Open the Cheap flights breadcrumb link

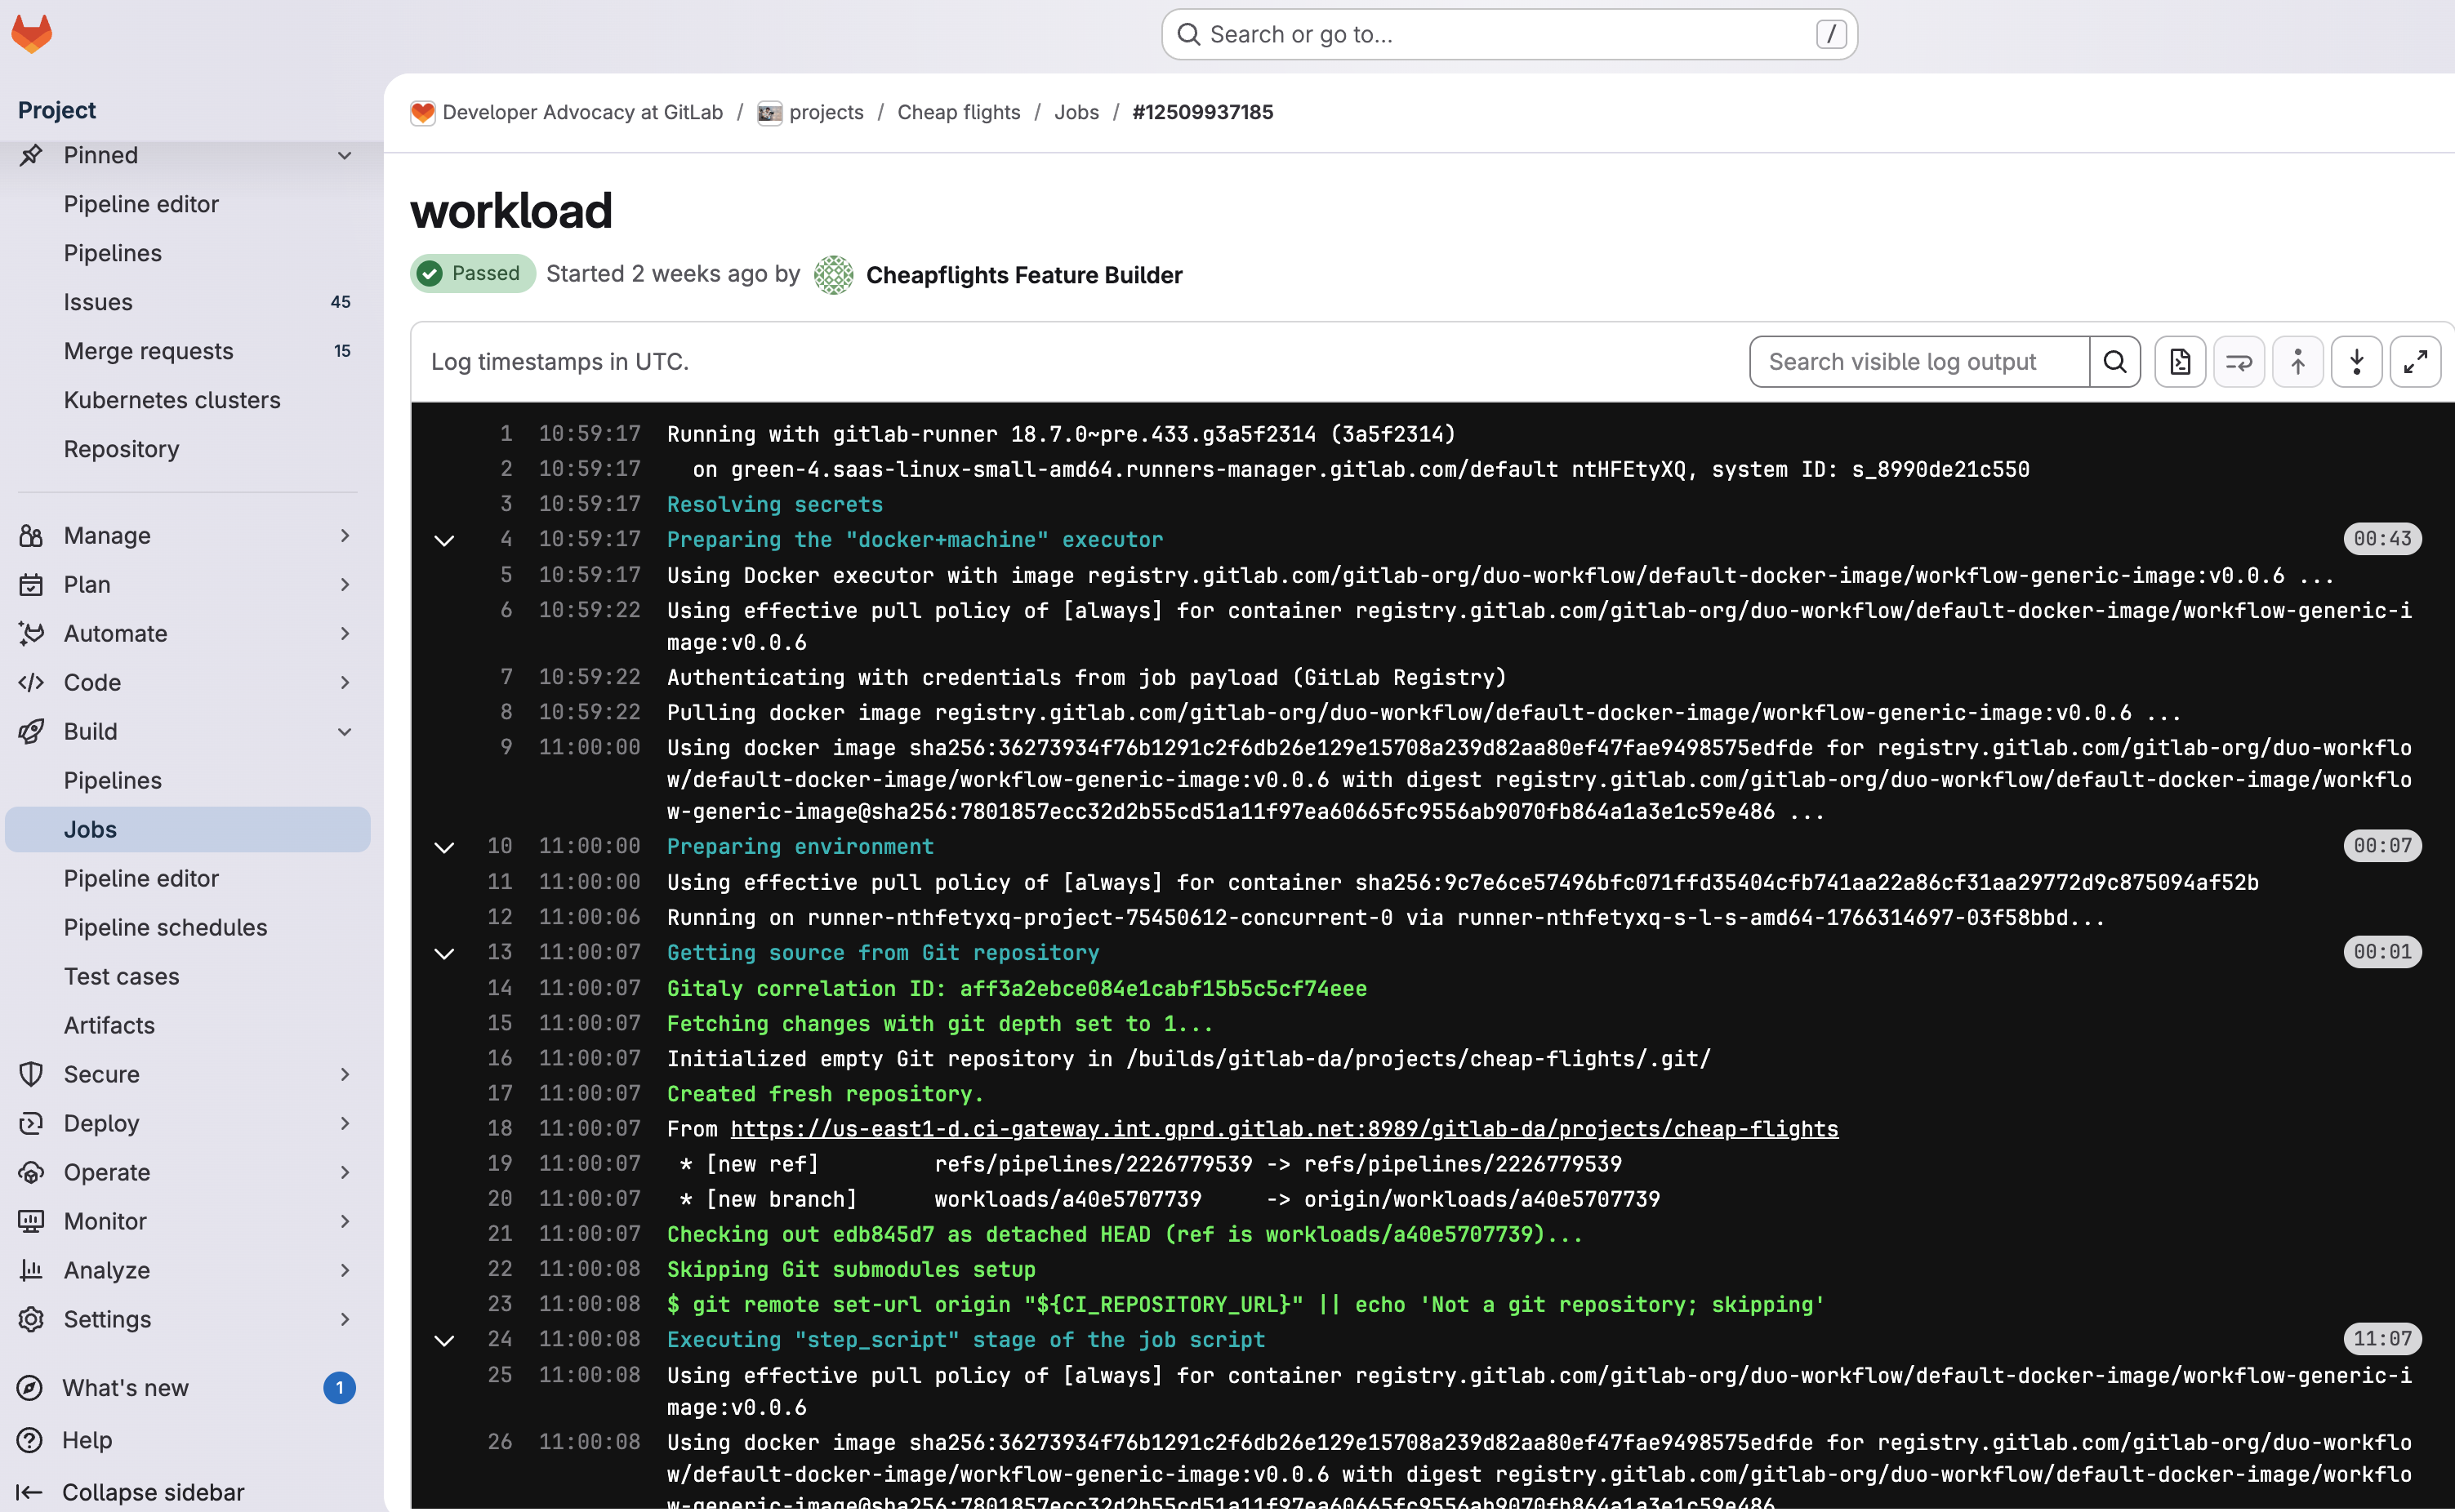(x=957, y=112)
